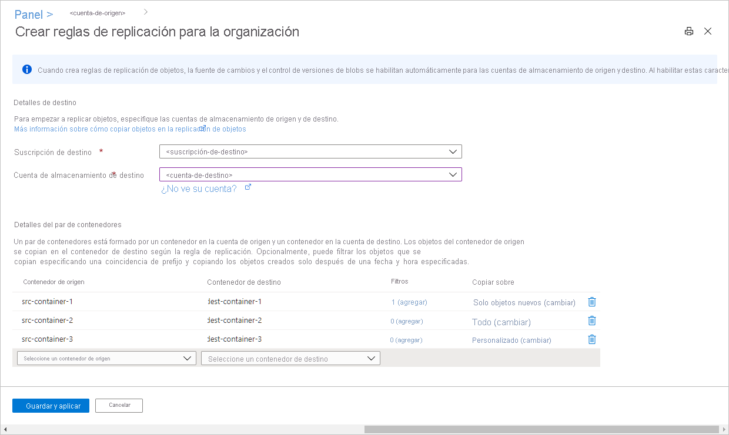
Task: Click the print icon at top right
Action: pos(688,31)
